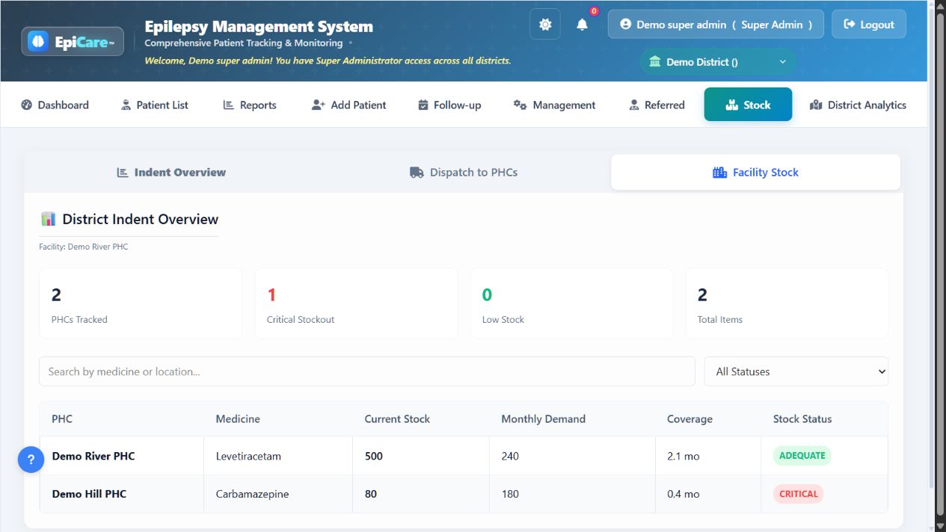Open the blue help question mark button

[31, 460]
